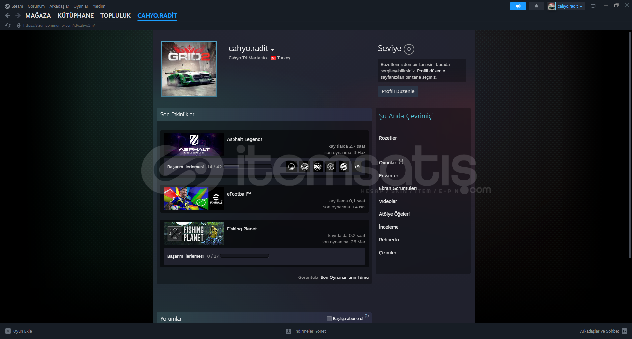Click the question mark help by subscribe
The width and height of the screenshot is (632, 339).
click(367, 316)
